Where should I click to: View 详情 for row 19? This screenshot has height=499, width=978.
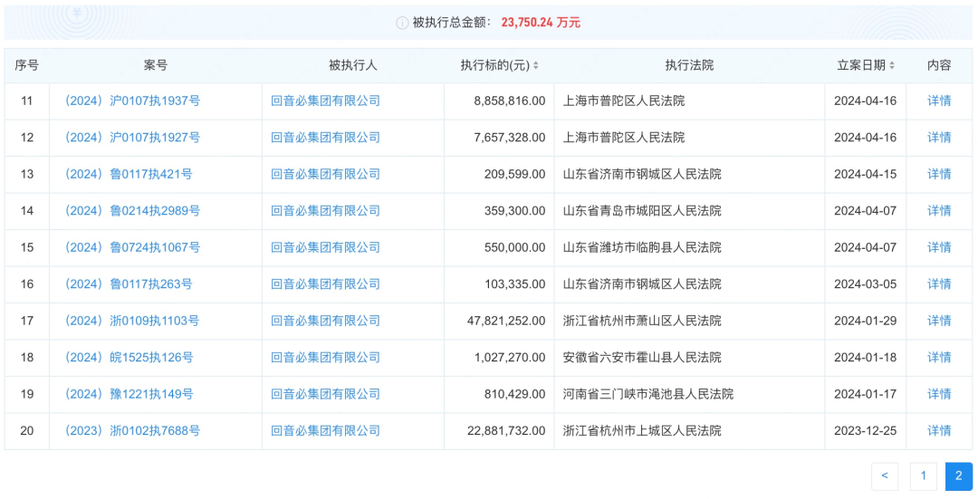coord(939,394)
